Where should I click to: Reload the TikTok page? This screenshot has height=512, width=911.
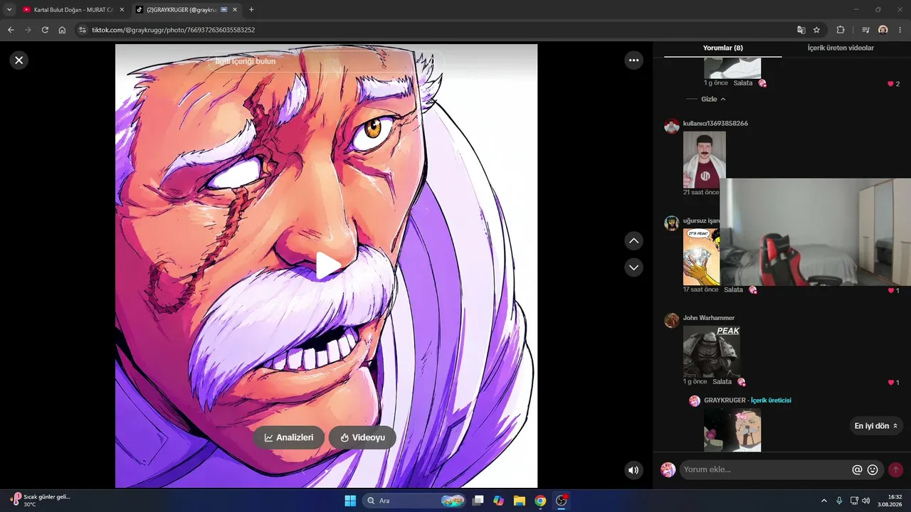point(45,30)
